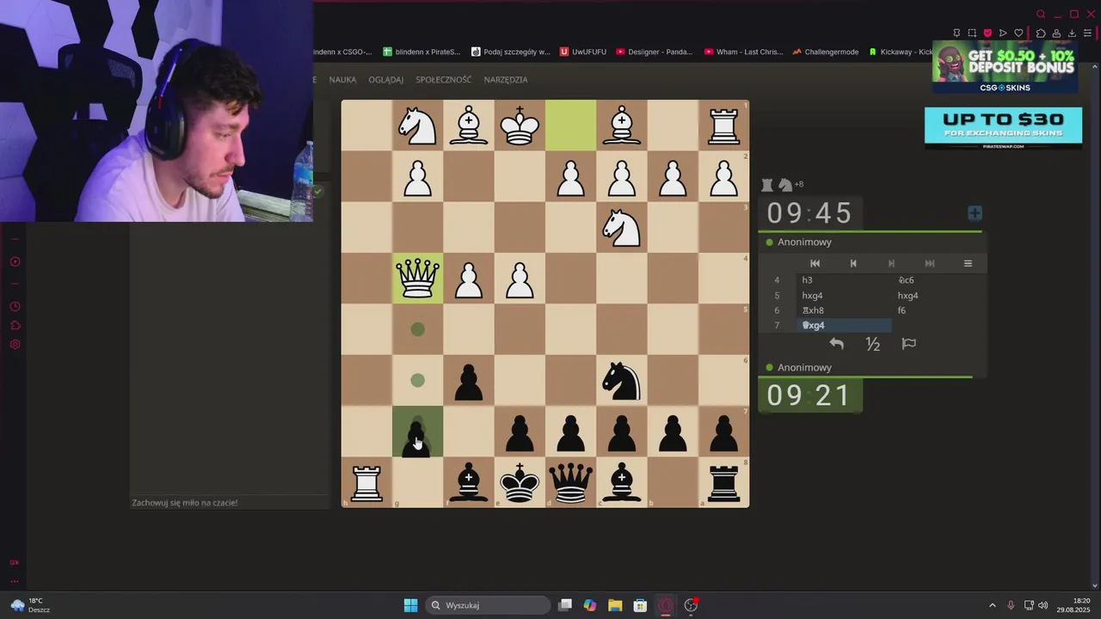Image resolution: width=1101 pixels, height=619 pixels.
Task: Request a takeback with the curved arrow
Action: point(836,344)
